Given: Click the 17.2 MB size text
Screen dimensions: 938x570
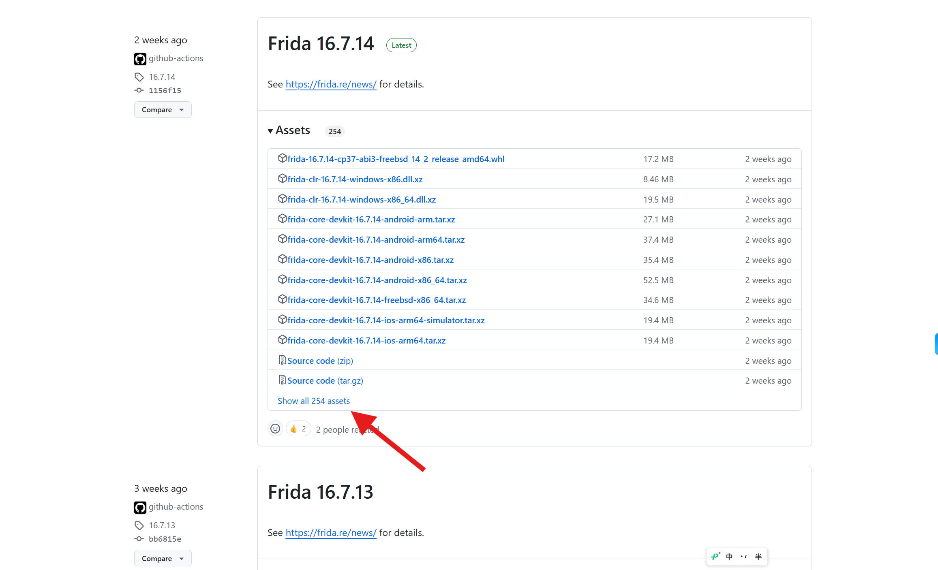Looking at the screenshot, I should pyautogui.click(x=658, y=159).
